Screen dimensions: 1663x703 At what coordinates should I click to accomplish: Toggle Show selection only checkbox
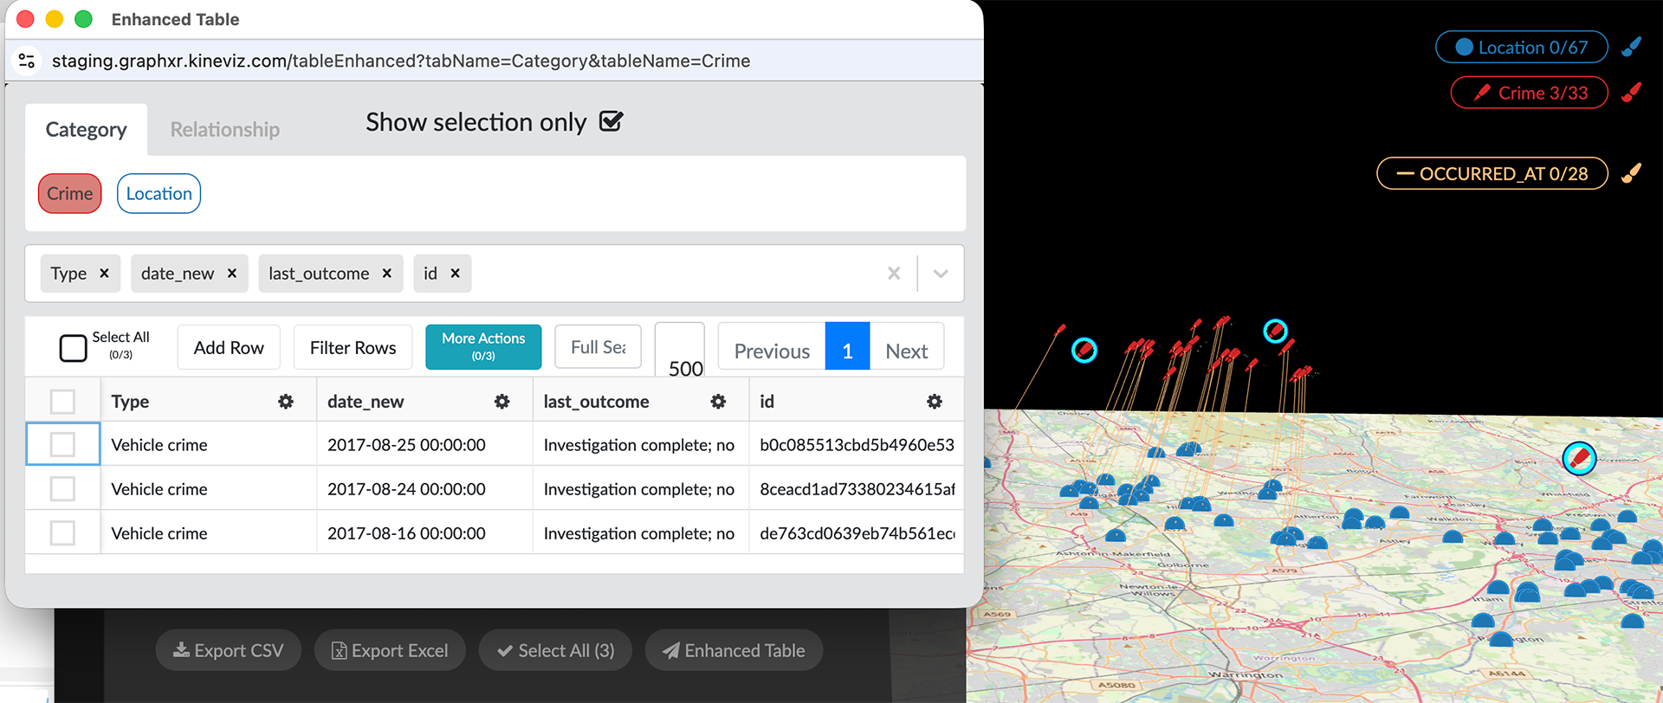point(611,122)
